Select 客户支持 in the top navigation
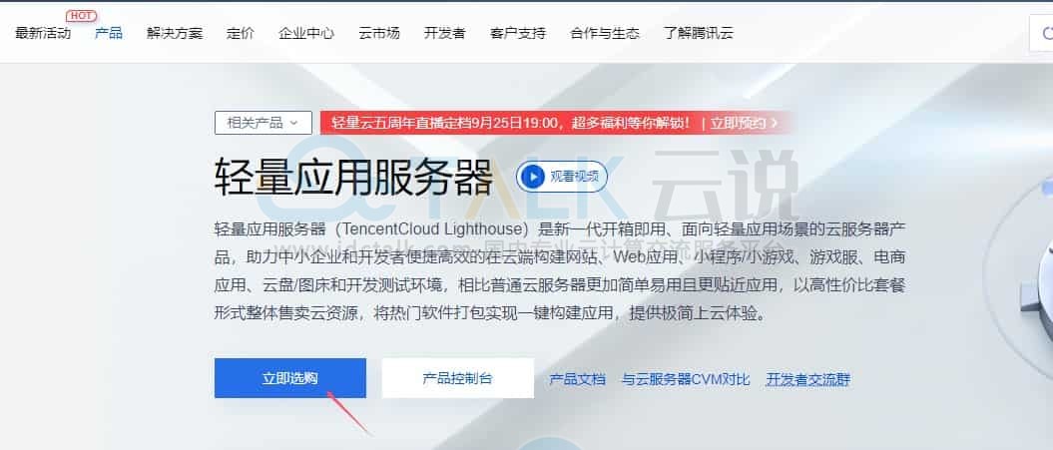Screen dimensions: 1053x450 point(518,33)
